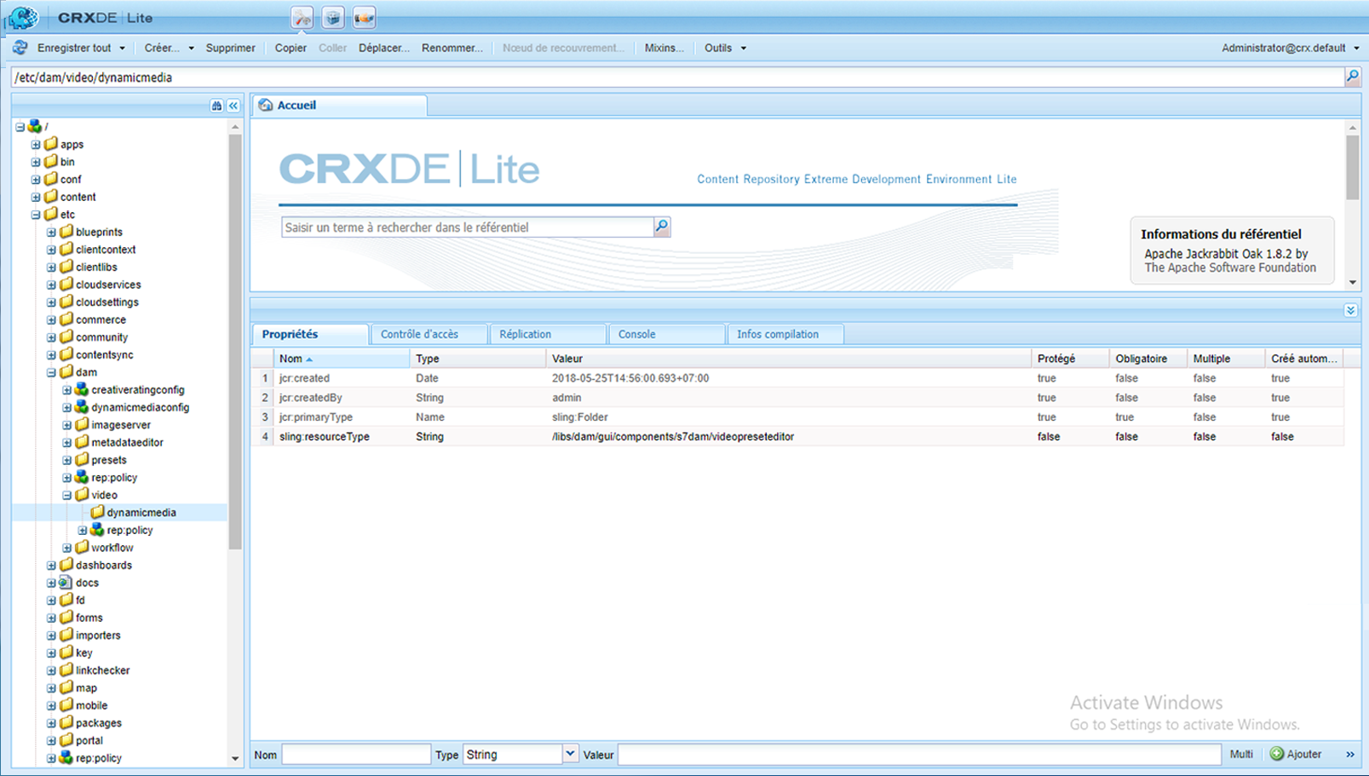Expand the blueprints node in the tree
The image size is (1369, 776).
coord(51,232)
